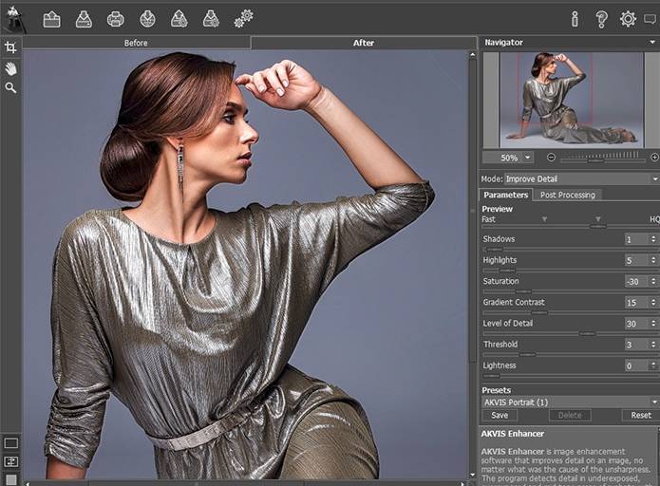Select the Zoom magnifier tool
The width and height of the screenshot is (660, 486).
[10, 87]
